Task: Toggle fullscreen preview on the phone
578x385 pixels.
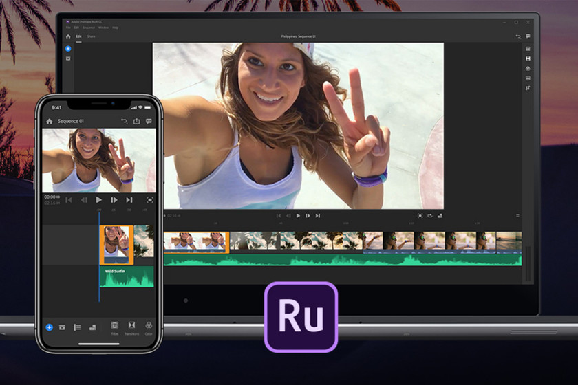Action: (x=150, y=200)
